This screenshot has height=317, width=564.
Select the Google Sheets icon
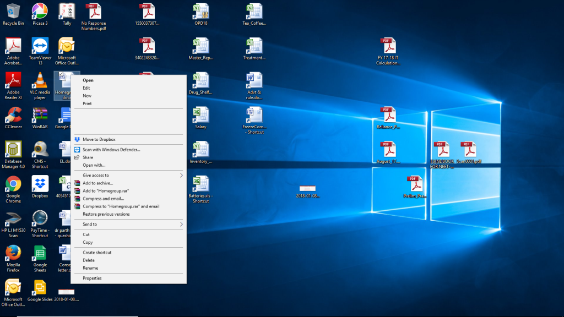click(x=40, y=259)
